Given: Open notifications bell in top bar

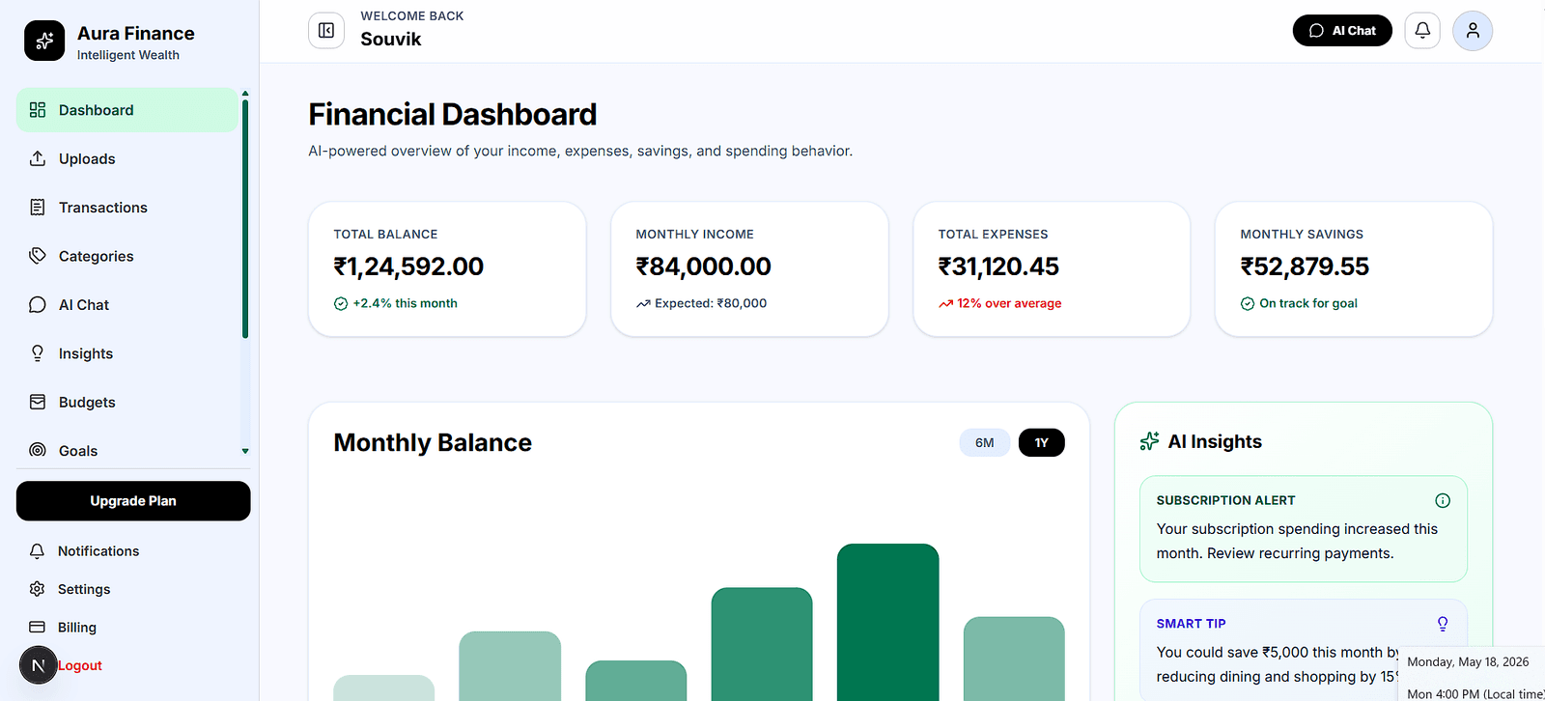Looking at the screenshot, I should click(1422, 31).
